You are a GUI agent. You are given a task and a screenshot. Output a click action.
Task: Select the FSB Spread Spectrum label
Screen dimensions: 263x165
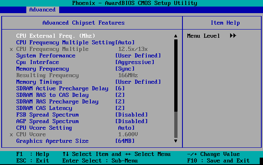click(x=48, y=115)
